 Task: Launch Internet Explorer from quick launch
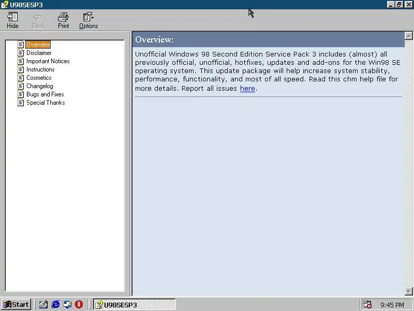pyautogui.click(x=55, y=304)
